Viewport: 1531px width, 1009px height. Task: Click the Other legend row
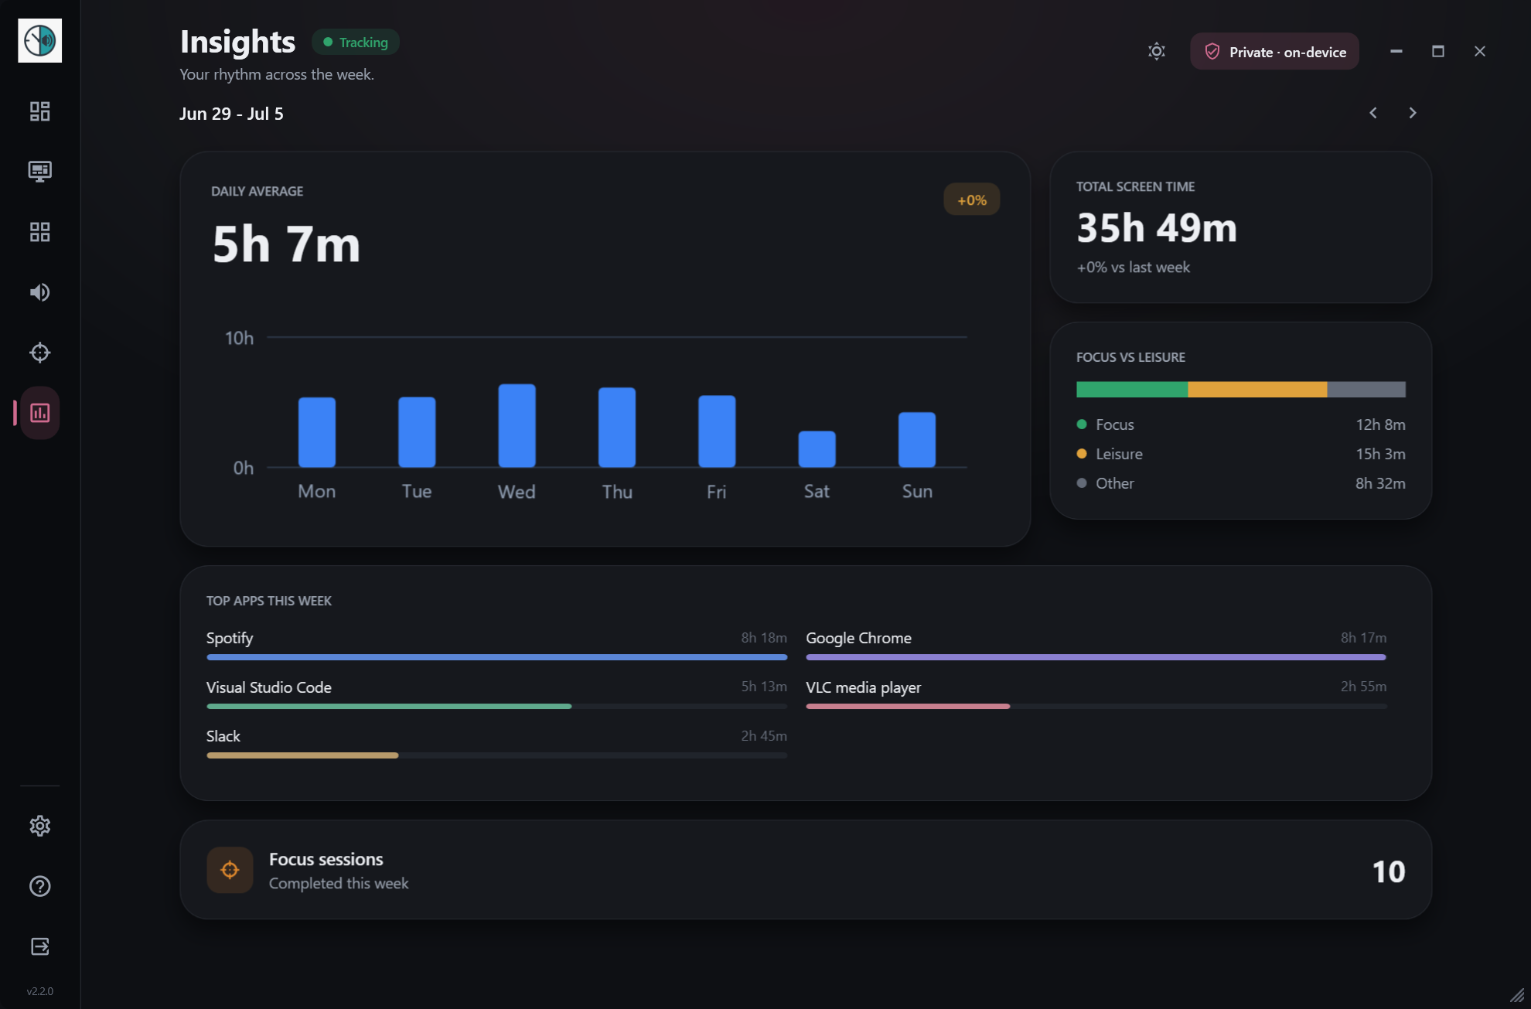(x=1241, y=483)
